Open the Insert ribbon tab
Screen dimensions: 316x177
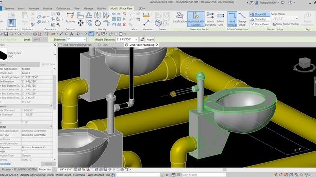[21, 9]
